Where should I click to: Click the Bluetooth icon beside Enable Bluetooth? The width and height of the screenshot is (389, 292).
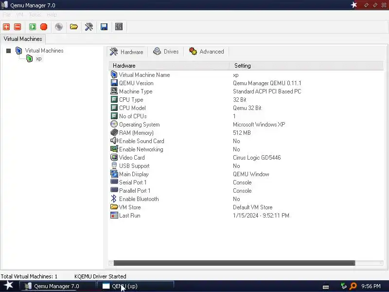tap(114, 199)
